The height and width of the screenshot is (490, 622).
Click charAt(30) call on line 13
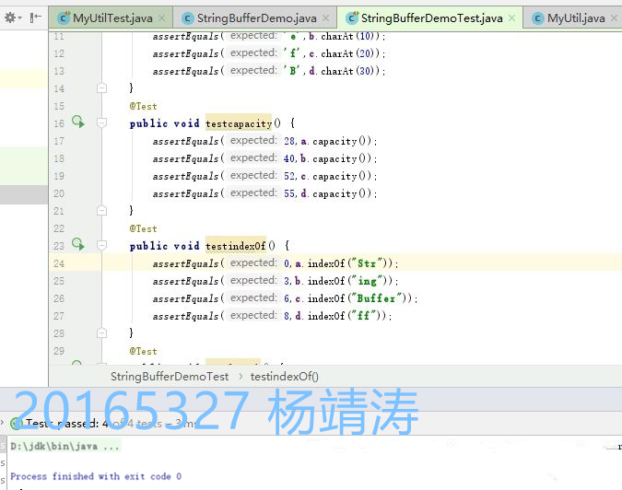click(x=350, y=71)
